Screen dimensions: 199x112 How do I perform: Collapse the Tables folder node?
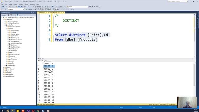(7, 29)
